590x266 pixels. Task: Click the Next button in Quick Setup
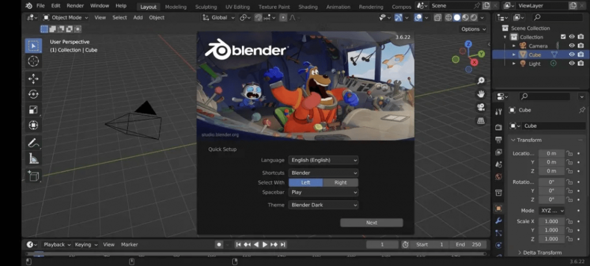[372, 223]
